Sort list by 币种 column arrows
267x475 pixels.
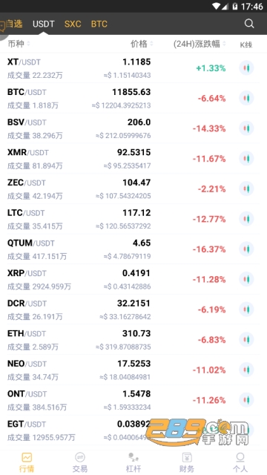click(x=28, y=44)
